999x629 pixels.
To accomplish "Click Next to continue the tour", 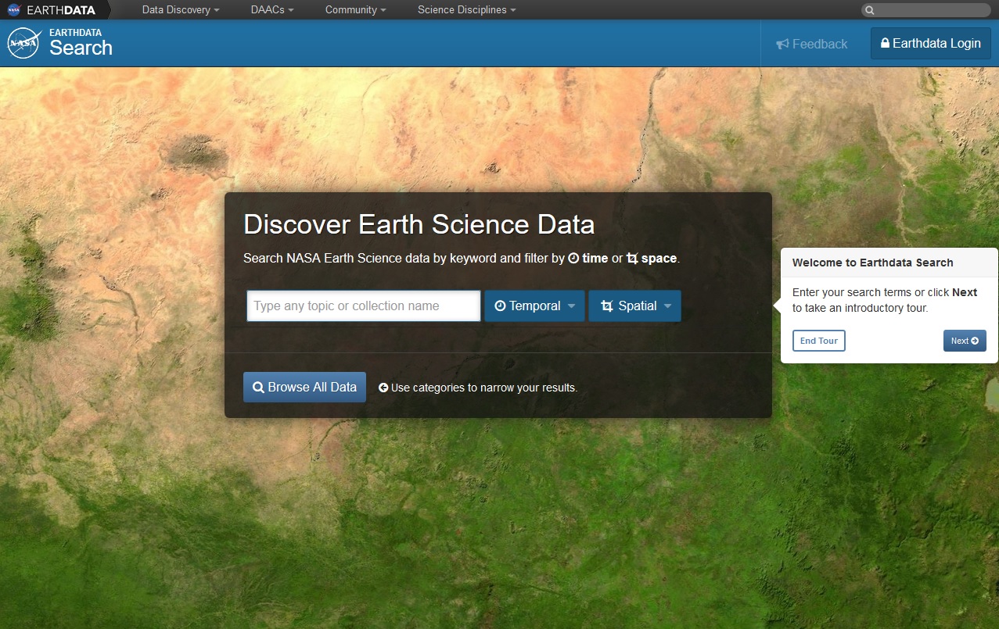I will coord(964,341).
